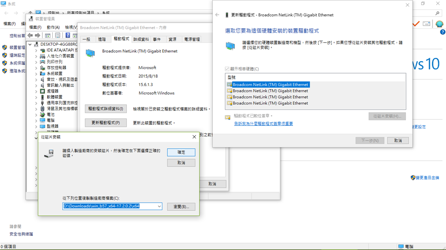Click 取消 in the 從磁片安裝 dialog
This screenshot has width=446, height=250.
tap(181, 163)
